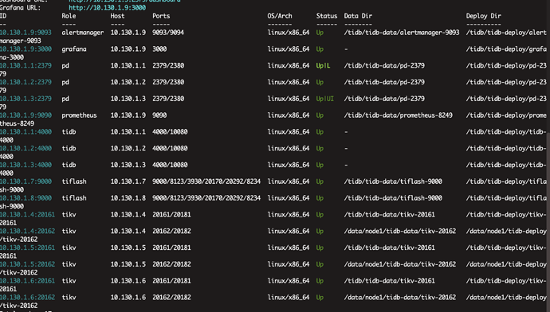The image size is (550, 312).
Task: Select the tiflash ID 10.130.1.7:9000
Action: 26,181
